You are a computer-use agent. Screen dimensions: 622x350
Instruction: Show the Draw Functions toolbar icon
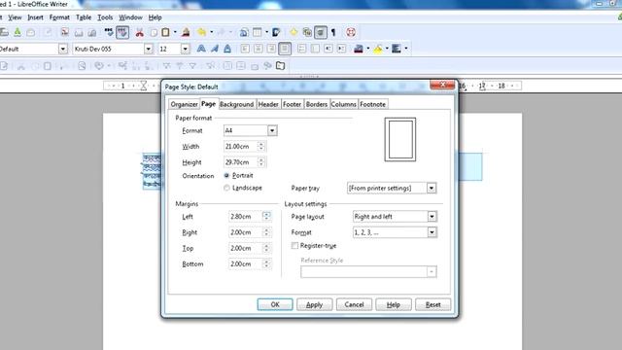(276, 32)
